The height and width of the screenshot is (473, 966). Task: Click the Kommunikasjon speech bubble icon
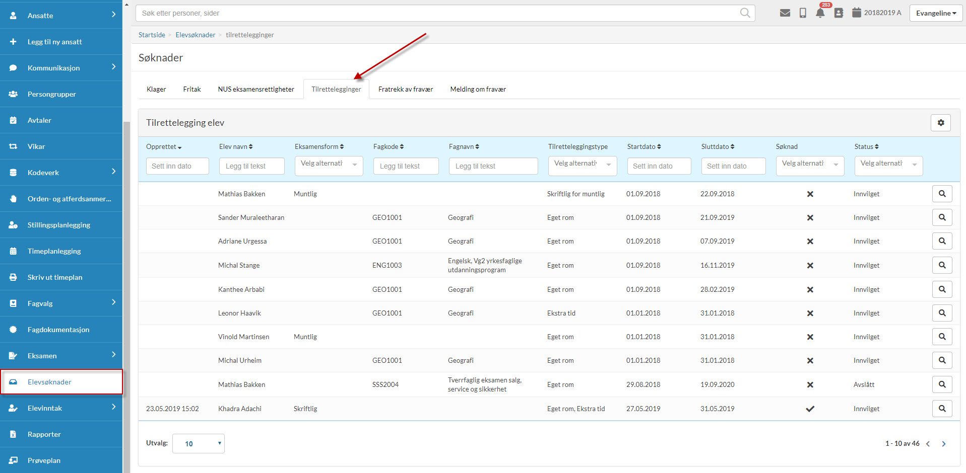pyautogui.click(x=13, y=68)
